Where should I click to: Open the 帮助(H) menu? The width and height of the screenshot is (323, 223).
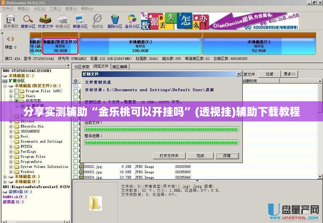87,9
